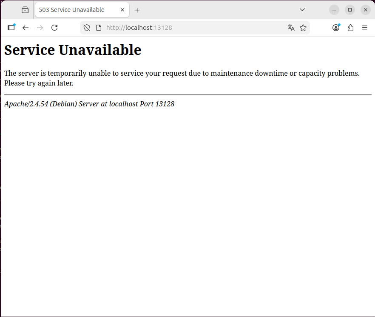Translate this page icon
This screenshot has width=375, height=317.
pyautogui.click(x=291, y=28)
